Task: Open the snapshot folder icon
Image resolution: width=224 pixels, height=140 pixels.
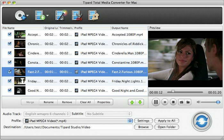Action: 188,102
